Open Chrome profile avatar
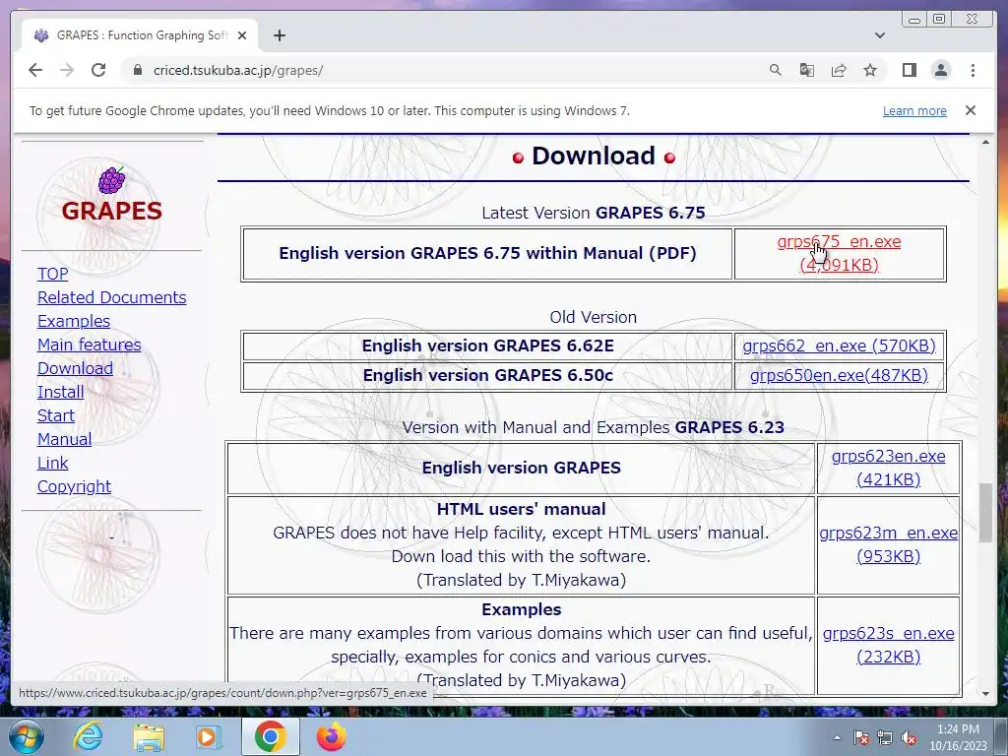Viewport: 1008px width, 756px height. [x=940, y=70]
